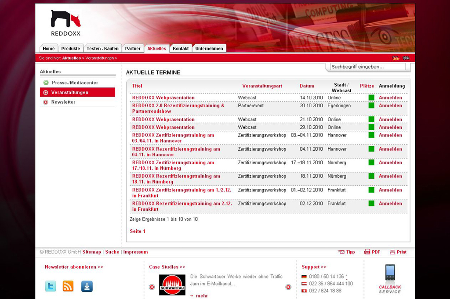The height and width of the screenshot is (299, 450).
Task: Open Rezertifizierungstraining am 2.12. in Frankfurt
Action: [x=182, y=206]
